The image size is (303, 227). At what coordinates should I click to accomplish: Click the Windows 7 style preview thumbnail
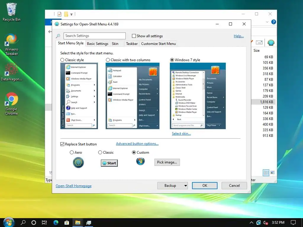pos(198,96)
